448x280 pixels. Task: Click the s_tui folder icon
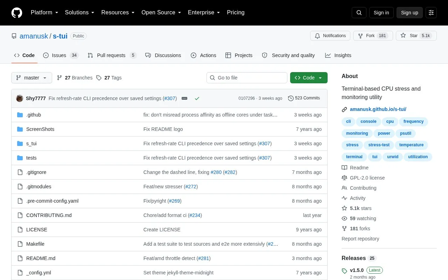pyautogui.click(x=20, y=143)
